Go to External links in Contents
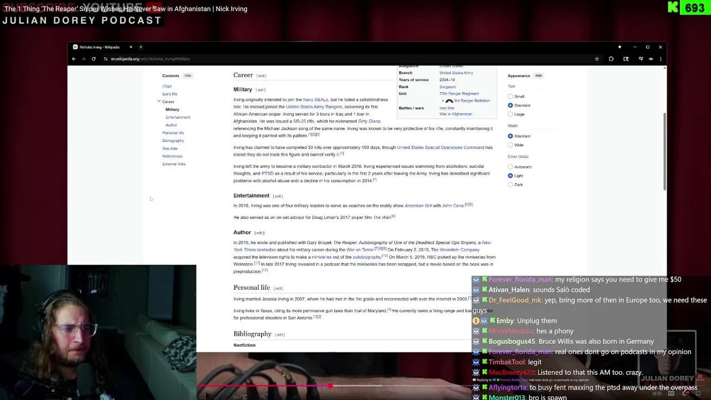This screenshot has width=711, height=400. tap(174, 164)
